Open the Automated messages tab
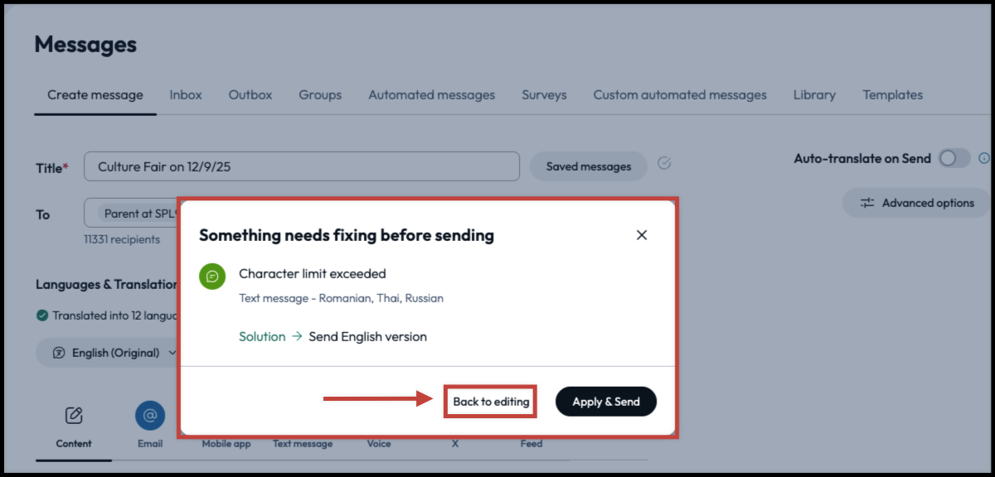This screenshot has width=995, height=477. (431, 95)
